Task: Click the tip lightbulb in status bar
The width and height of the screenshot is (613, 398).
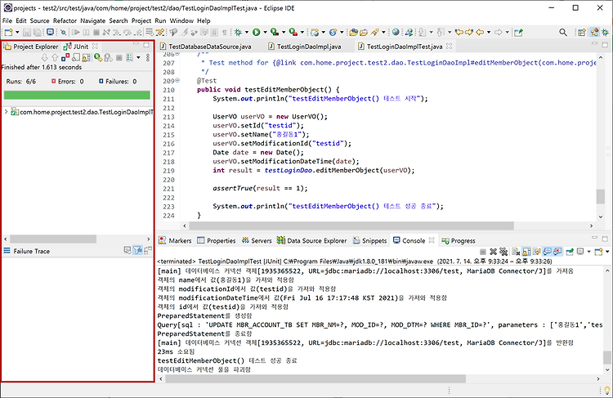Action: (x=606, y=390)
